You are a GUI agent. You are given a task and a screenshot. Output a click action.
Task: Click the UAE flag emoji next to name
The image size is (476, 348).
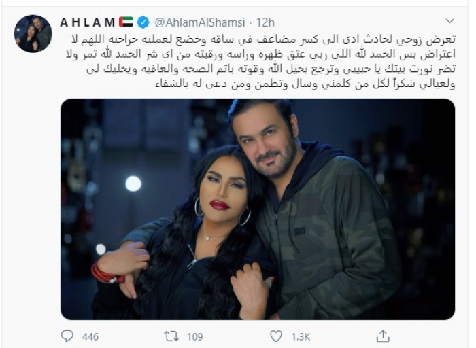126,22
